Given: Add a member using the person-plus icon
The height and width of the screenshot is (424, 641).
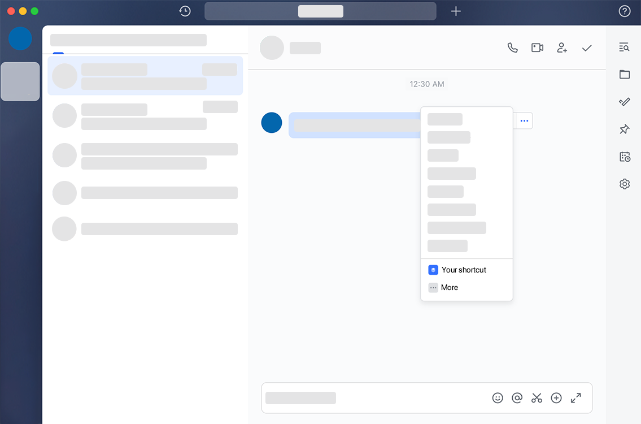Looking at the screenshot, I should point(562,48).
